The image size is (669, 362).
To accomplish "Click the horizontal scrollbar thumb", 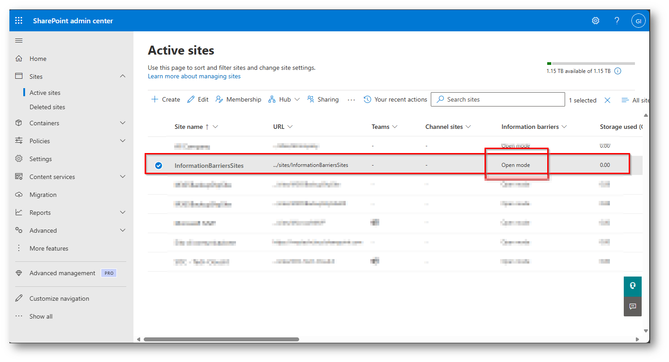I will point(221,339).
